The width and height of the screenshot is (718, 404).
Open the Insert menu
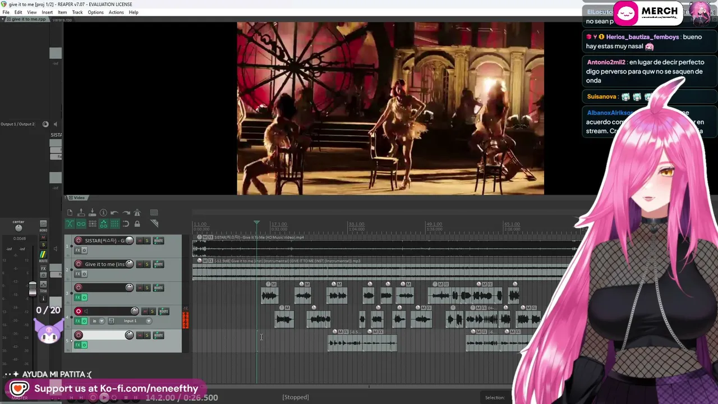47,12
